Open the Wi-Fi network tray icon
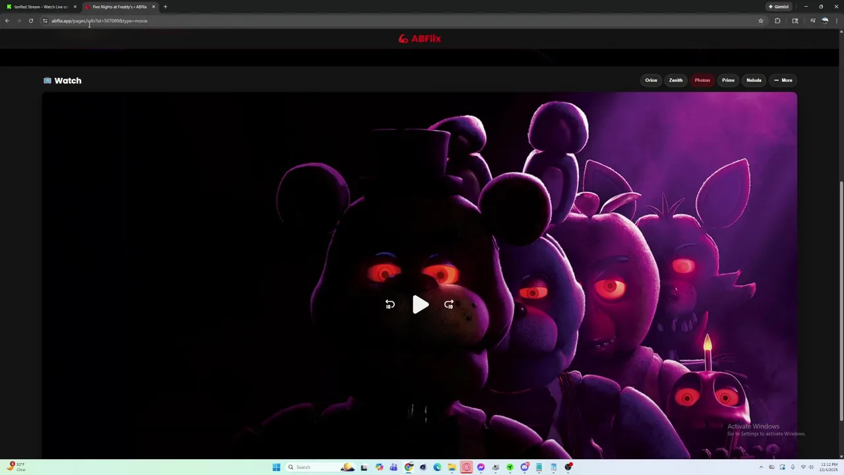This screenshot has width=844, height=475. click(x=803, y=467)
